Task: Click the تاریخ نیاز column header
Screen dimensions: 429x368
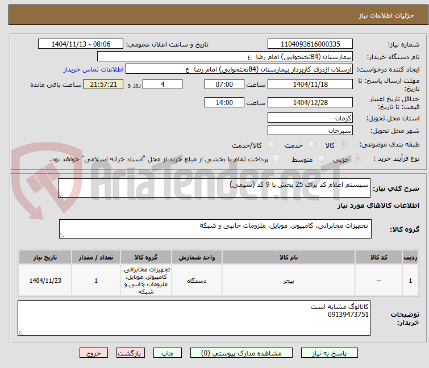Action: 45,257
